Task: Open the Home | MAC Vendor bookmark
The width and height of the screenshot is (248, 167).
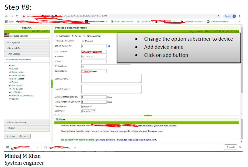Action: tap(113, 21)
